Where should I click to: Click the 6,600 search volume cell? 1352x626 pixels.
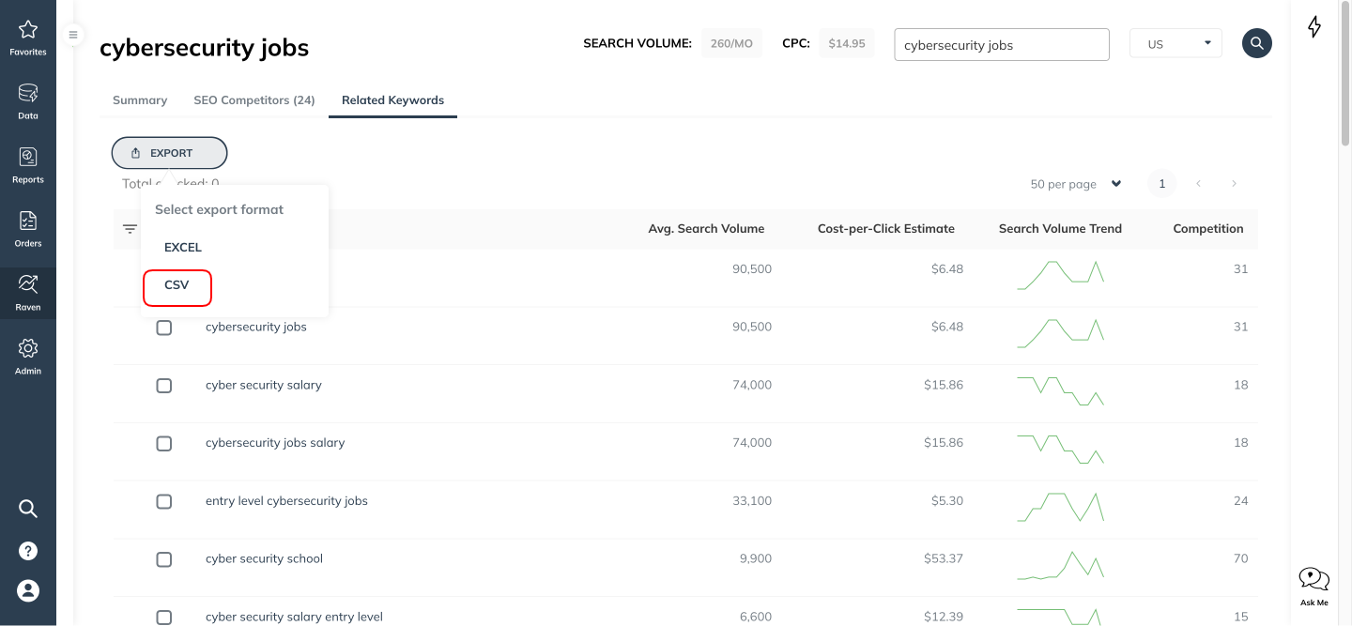coord(756,617)
